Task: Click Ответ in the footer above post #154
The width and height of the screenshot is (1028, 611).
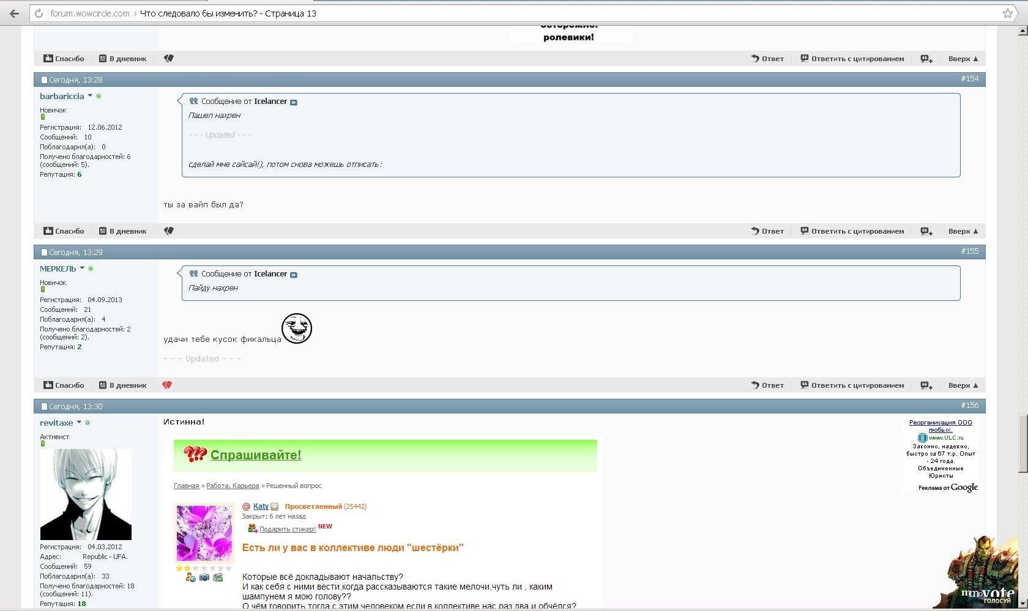Action: pos(767,59)
